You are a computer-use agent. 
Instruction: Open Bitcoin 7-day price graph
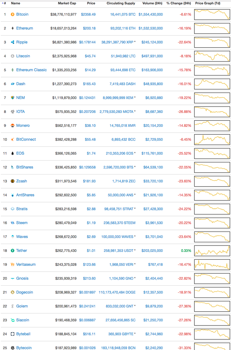(212, 14)
